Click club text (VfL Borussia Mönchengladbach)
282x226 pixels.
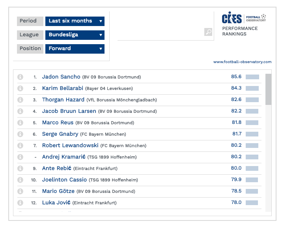pos(121,100)
